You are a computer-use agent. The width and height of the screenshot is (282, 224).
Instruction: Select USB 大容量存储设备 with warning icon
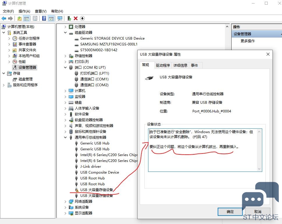click(x=96, y=190)
